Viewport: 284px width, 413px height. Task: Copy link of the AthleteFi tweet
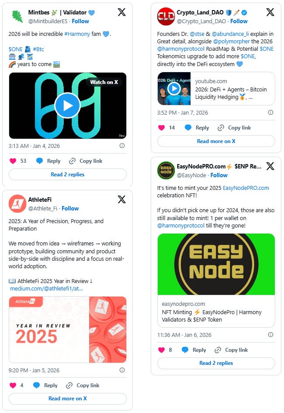point(83,385)
